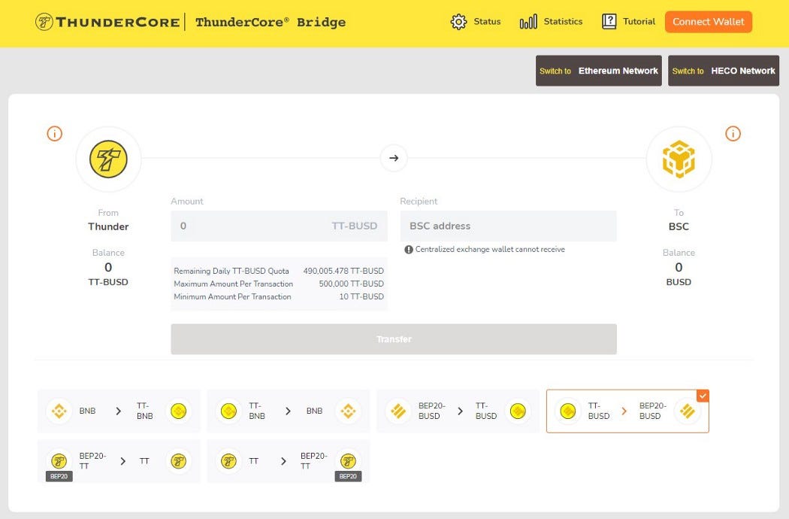Open the Statistics bar chart icon
The image size is (789, 519).
click(x=528, y=22)
